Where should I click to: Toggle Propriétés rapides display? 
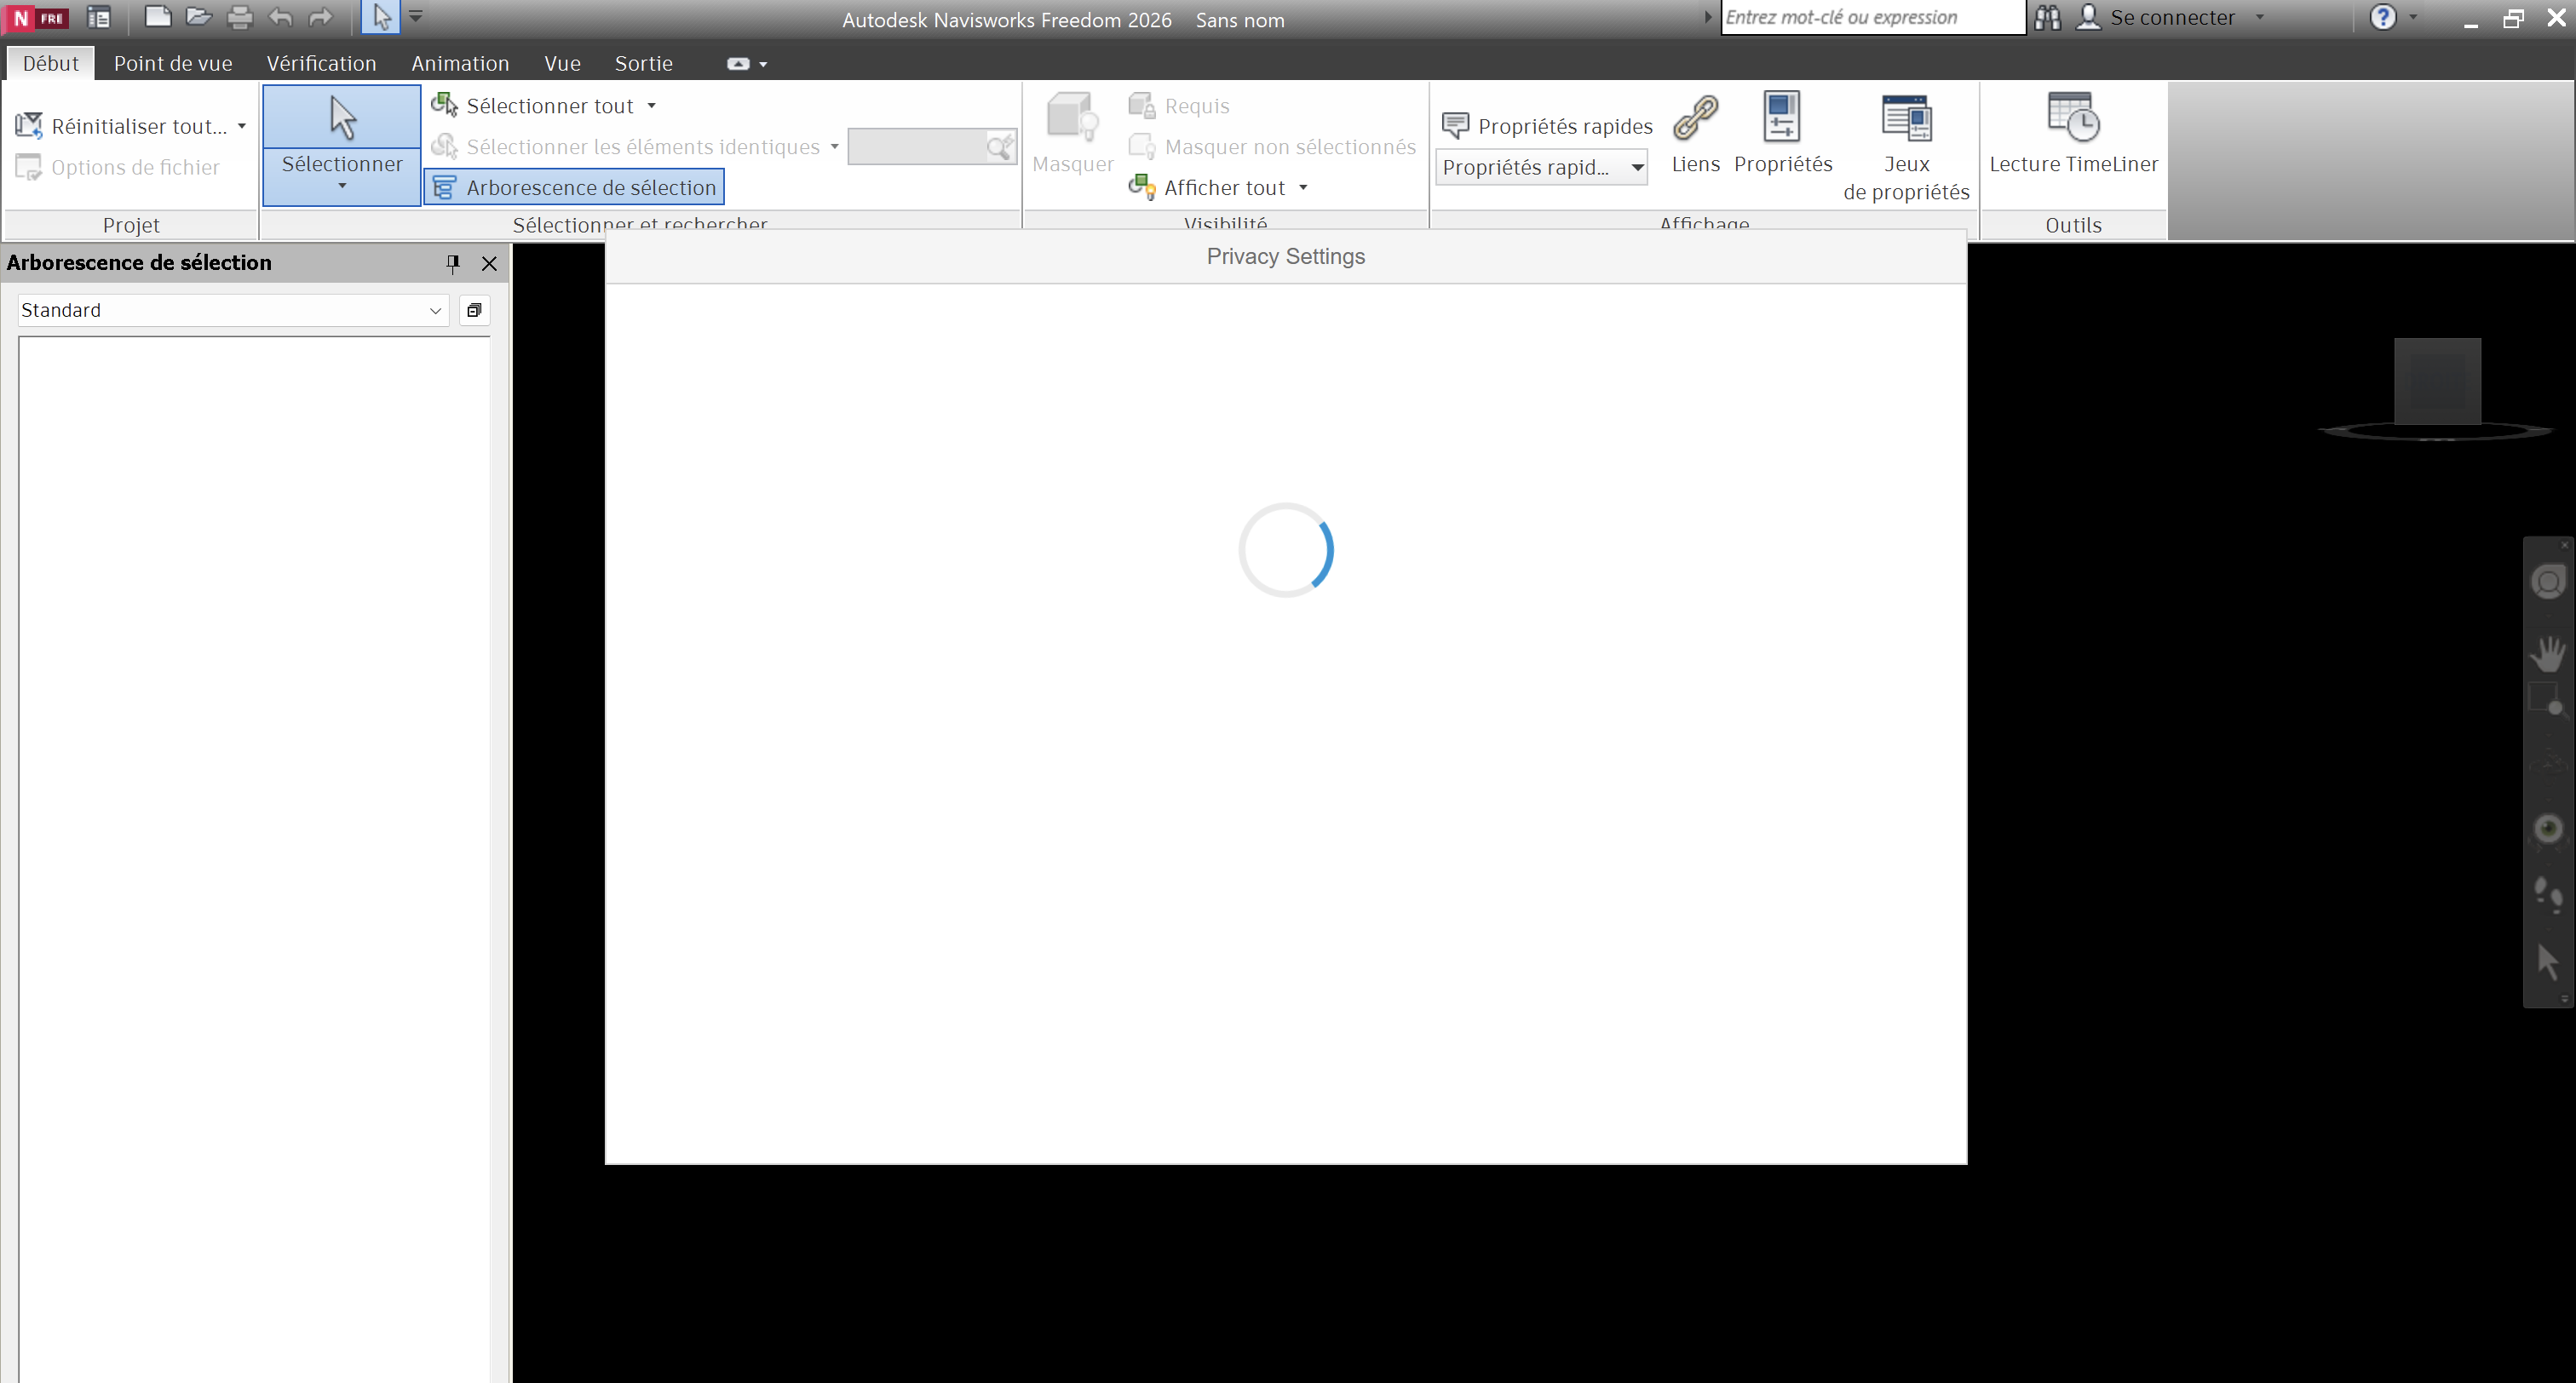click(x=1547, y=126)
